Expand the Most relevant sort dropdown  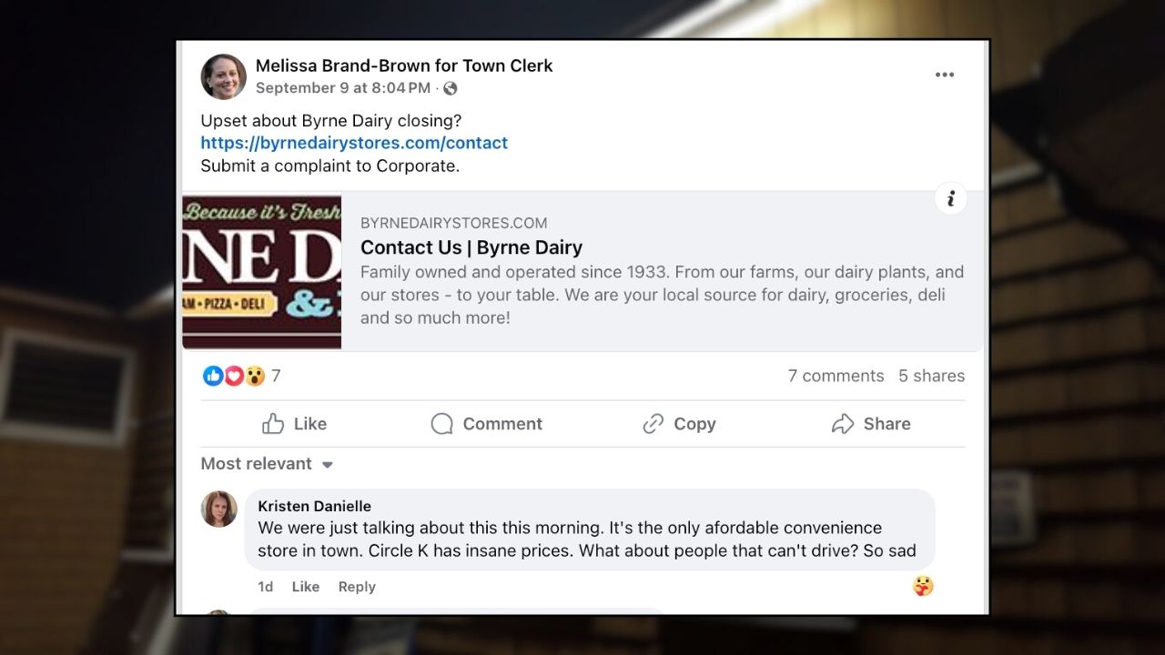[267, 464]
